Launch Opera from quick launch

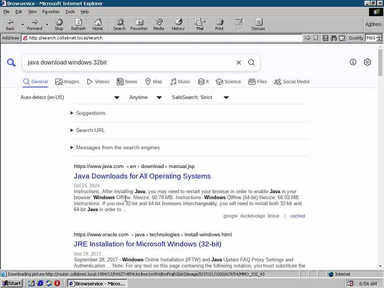[x=57, y=283]
